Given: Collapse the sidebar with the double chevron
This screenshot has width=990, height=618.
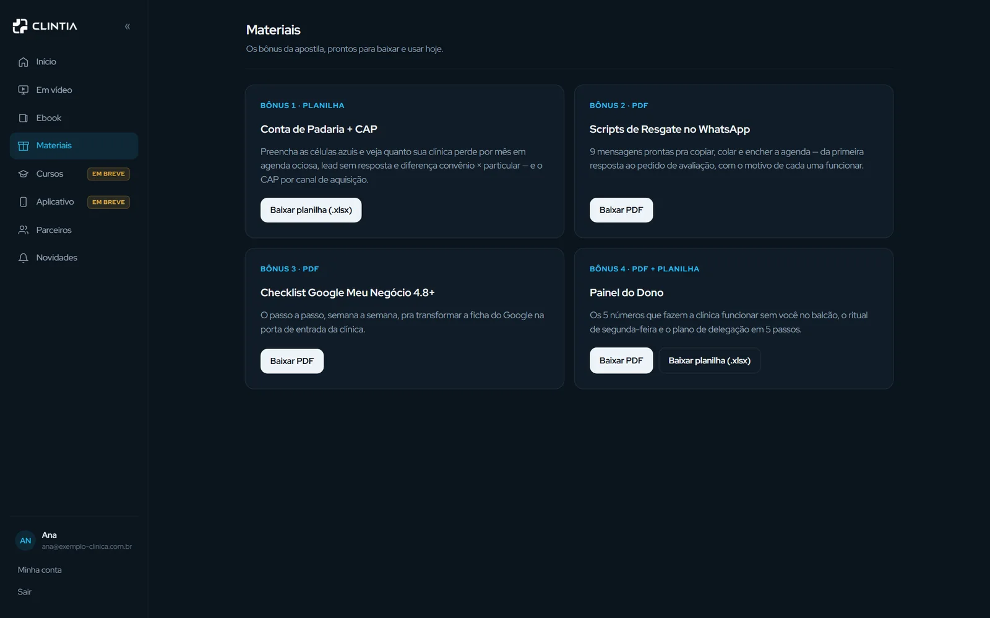Looking at the screenshot, I should pyautogui.click(x=127, y=27).
